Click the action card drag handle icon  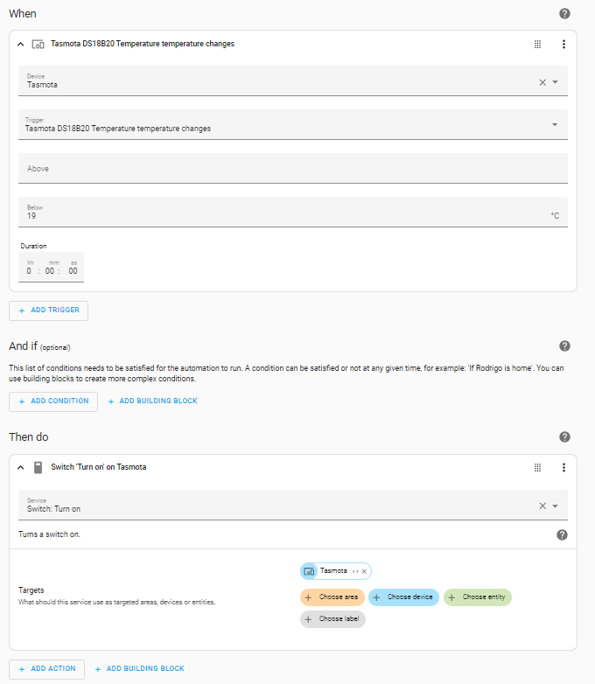point(538,467)
